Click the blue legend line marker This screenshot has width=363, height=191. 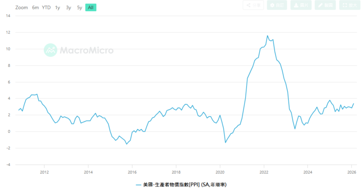(138, 185)
